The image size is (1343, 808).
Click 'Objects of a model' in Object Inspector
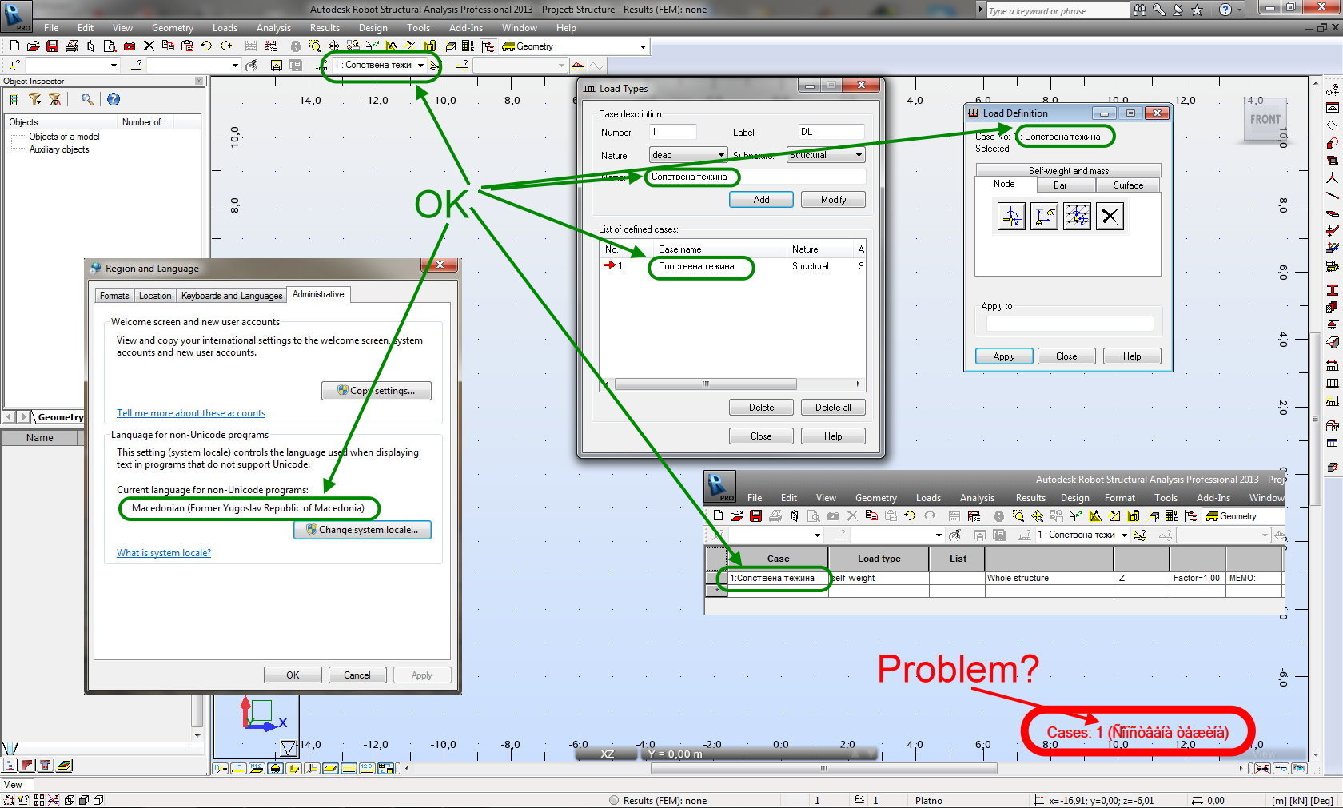[64, 137]
